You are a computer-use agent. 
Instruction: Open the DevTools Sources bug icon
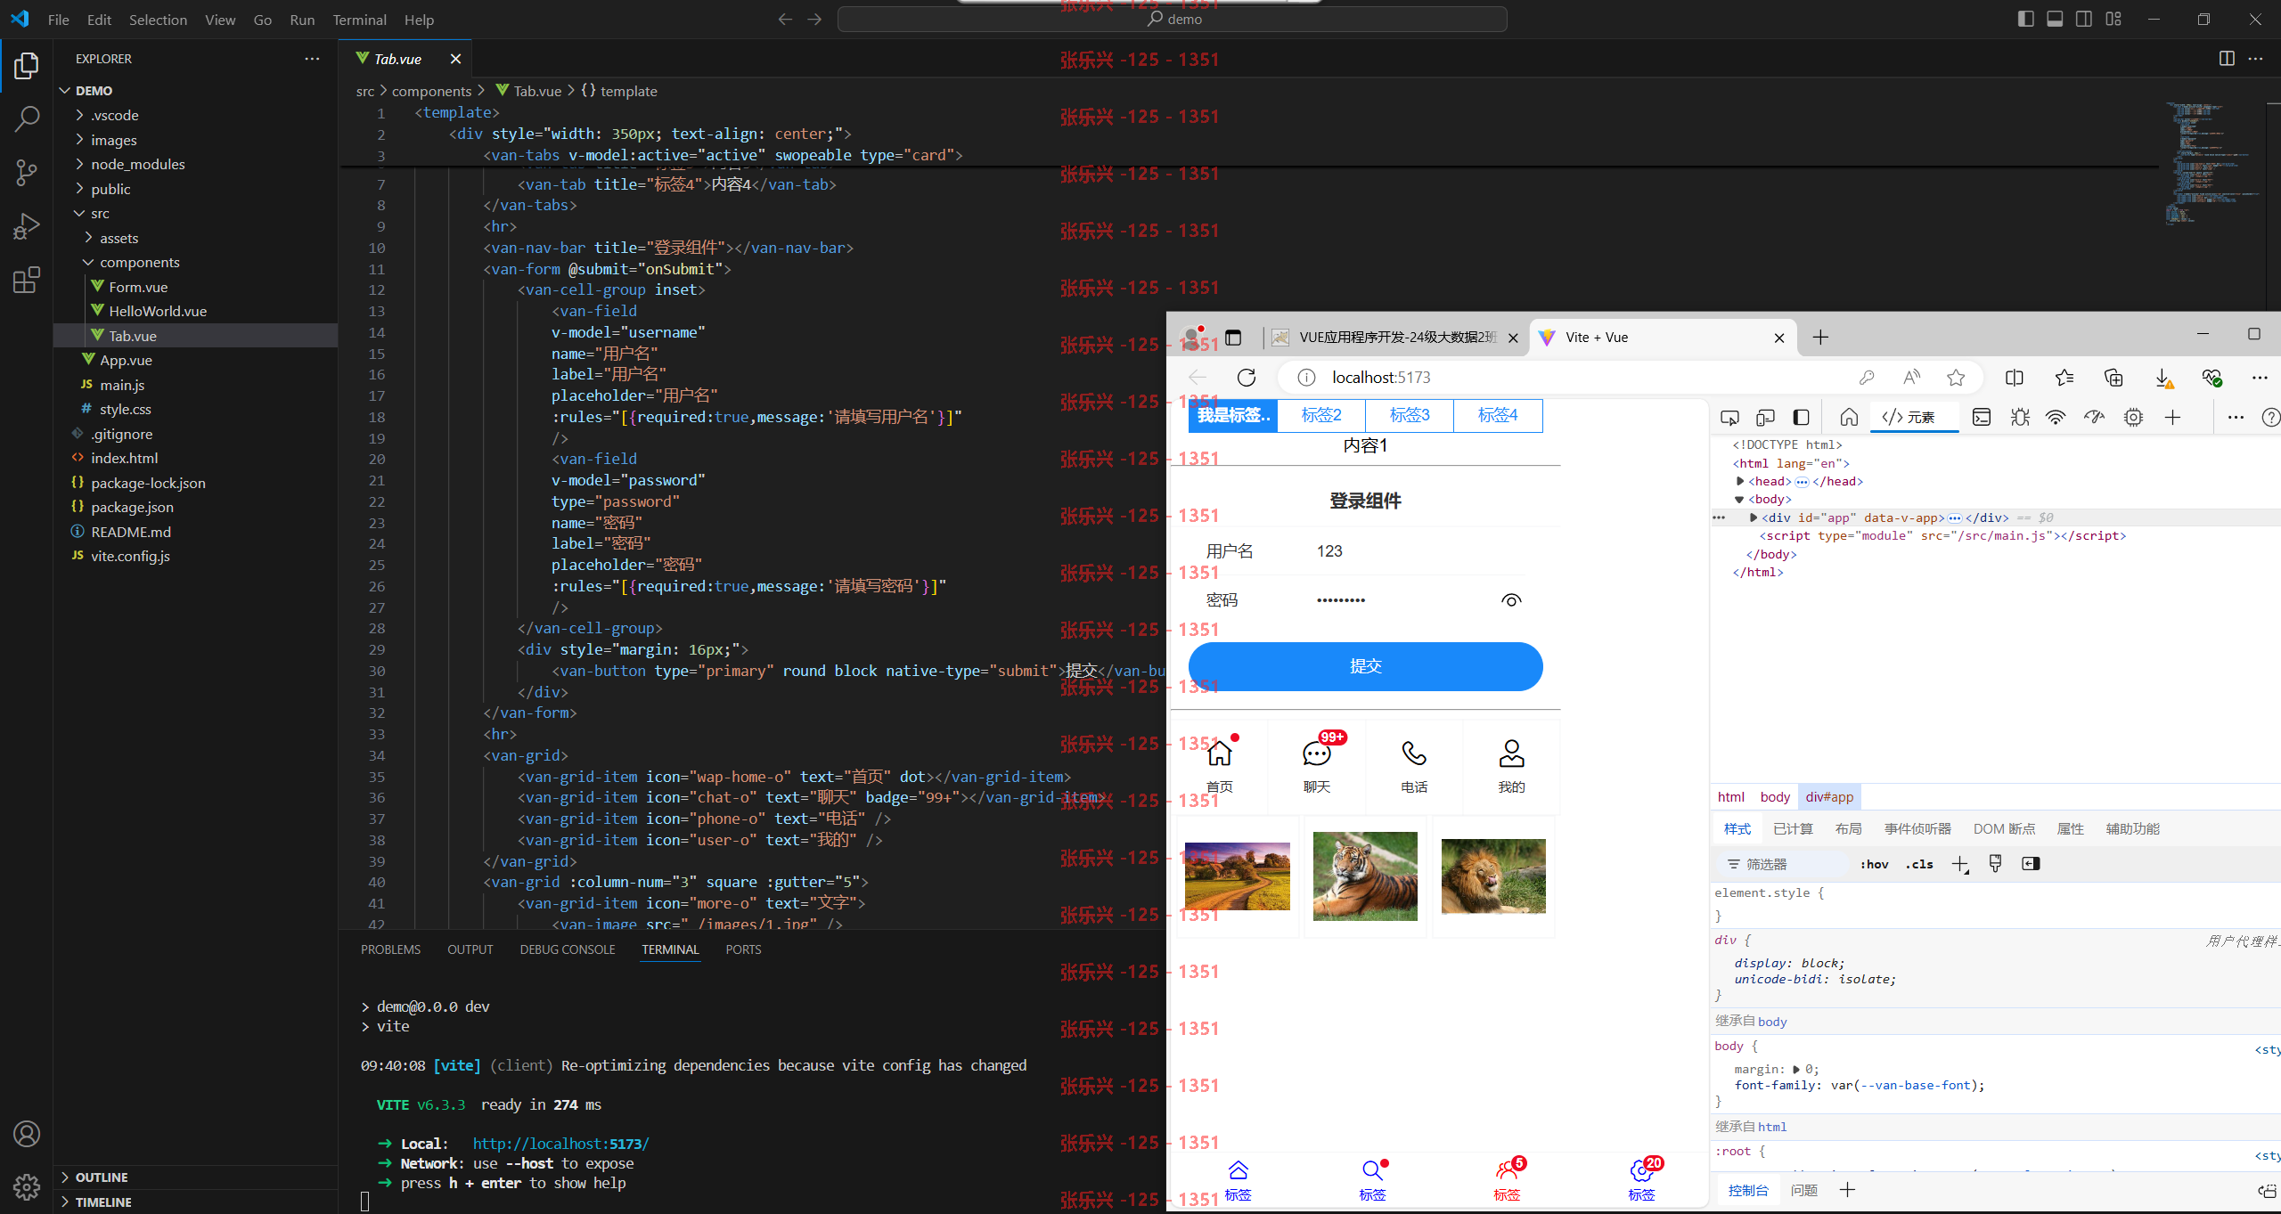click(2020, 417)
